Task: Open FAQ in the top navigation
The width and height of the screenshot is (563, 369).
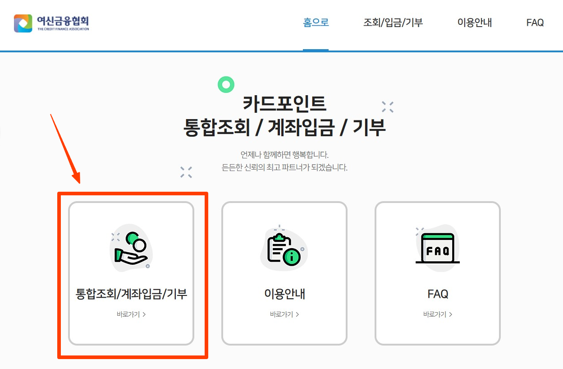Action: pyautogui.click(x=535, y=22)
